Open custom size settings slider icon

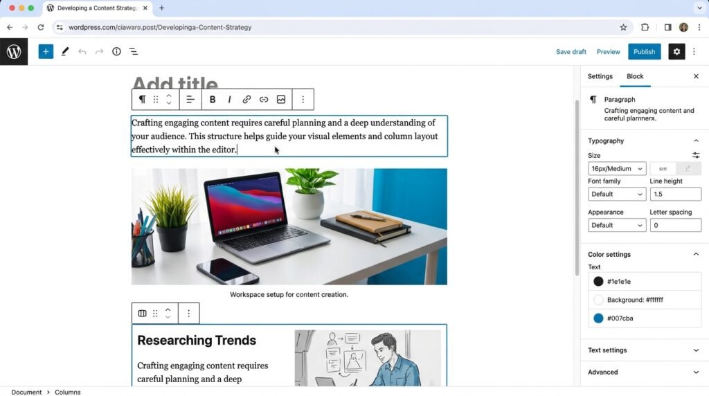[x=696, y=155]
